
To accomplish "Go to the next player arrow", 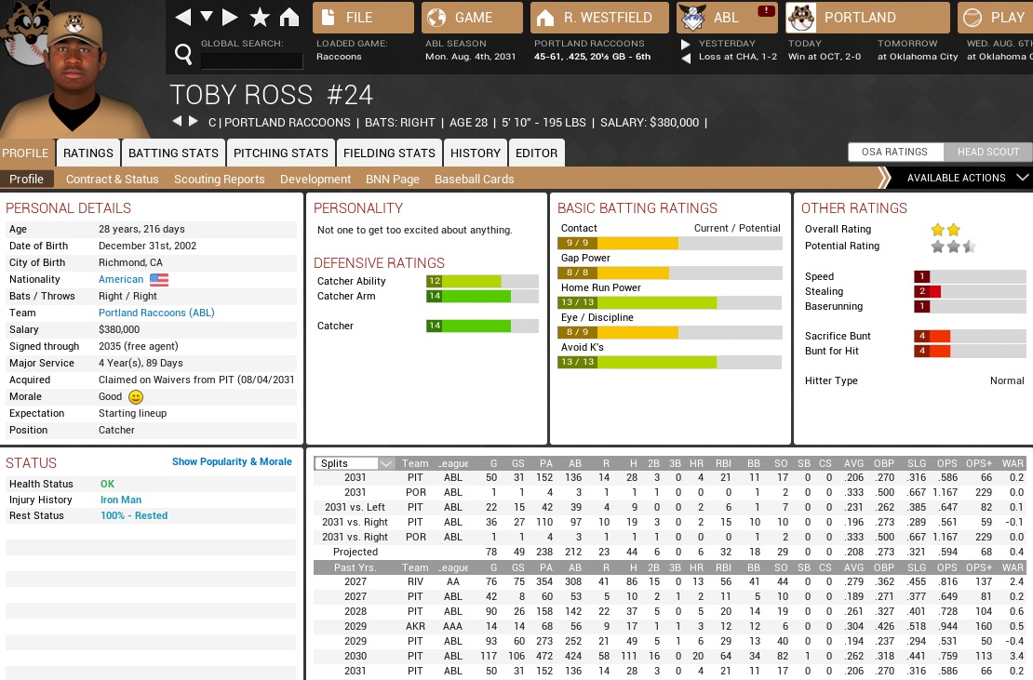I will (x=194, y=122).
